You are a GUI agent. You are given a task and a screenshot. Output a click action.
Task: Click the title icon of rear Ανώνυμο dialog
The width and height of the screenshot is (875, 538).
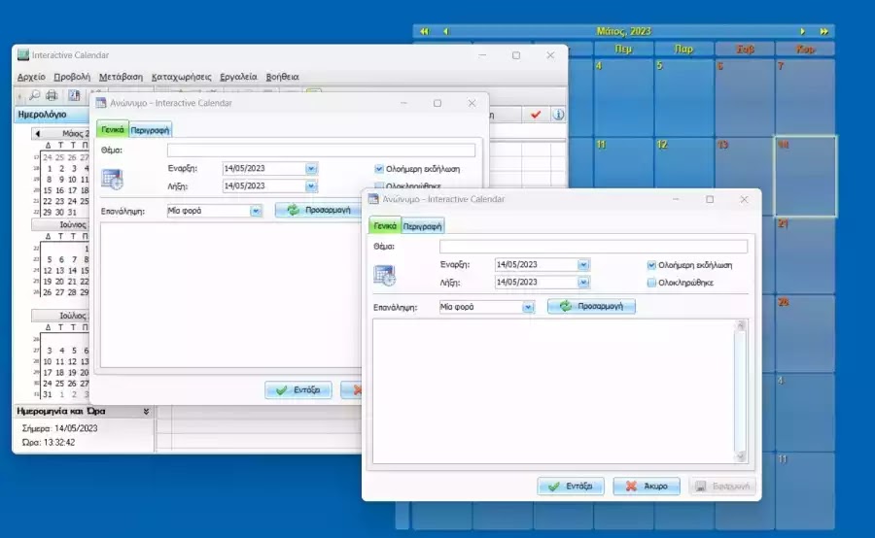pyautogui.click(x=101, y=103)
